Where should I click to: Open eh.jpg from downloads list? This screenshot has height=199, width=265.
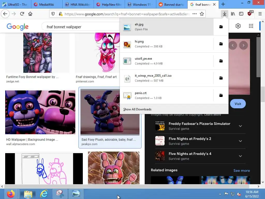coord(167,27)
